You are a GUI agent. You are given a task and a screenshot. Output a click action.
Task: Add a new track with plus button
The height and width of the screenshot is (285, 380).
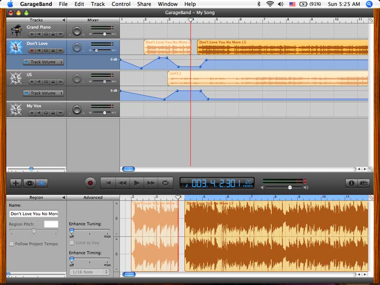point(16,183)
